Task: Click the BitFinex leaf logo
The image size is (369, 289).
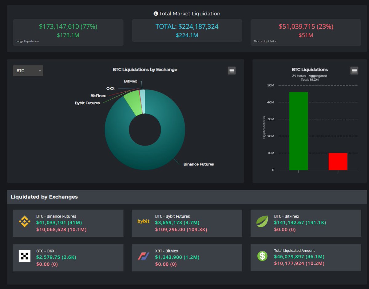Action: click(x=262, y=221)
